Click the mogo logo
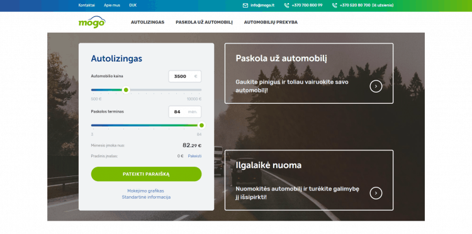 [x=92, y=22]
